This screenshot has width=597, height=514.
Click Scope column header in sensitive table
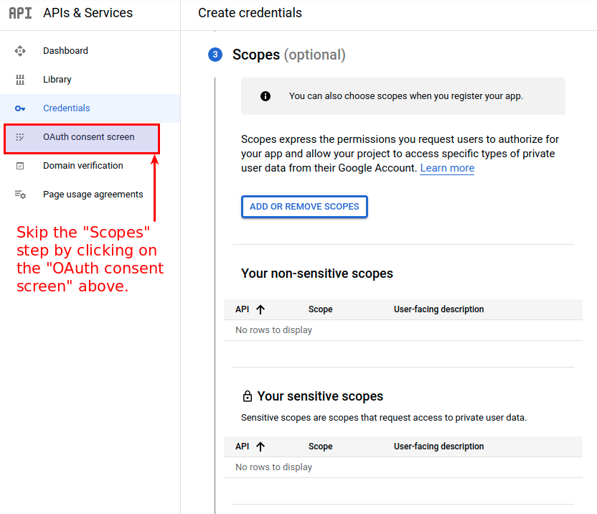(x=320, y=447)
